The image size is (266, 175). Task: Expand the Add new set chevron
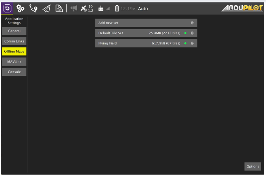coord(192,23)
